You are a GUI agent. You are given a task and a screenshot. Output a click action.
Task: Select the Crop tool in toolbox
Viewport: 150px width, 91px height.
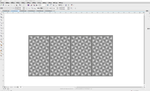1,17
